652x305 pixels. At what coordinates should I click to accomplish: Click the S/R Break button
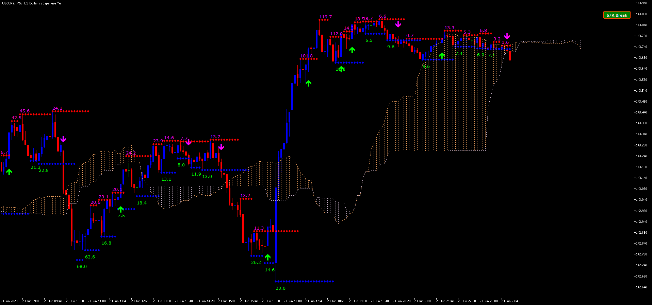(617, 15)
